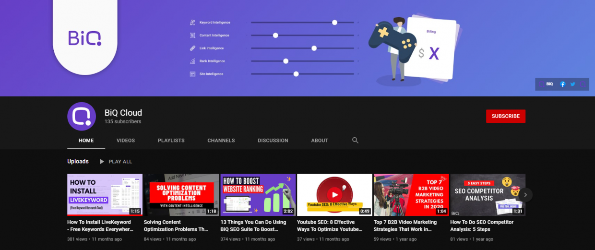Go to the Playlists tab
The image size is (595, 250).
coord(171,141)
